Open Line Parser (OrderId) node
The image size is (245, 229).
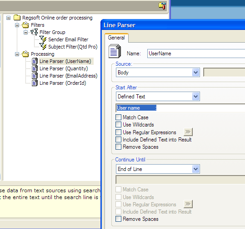63,83
